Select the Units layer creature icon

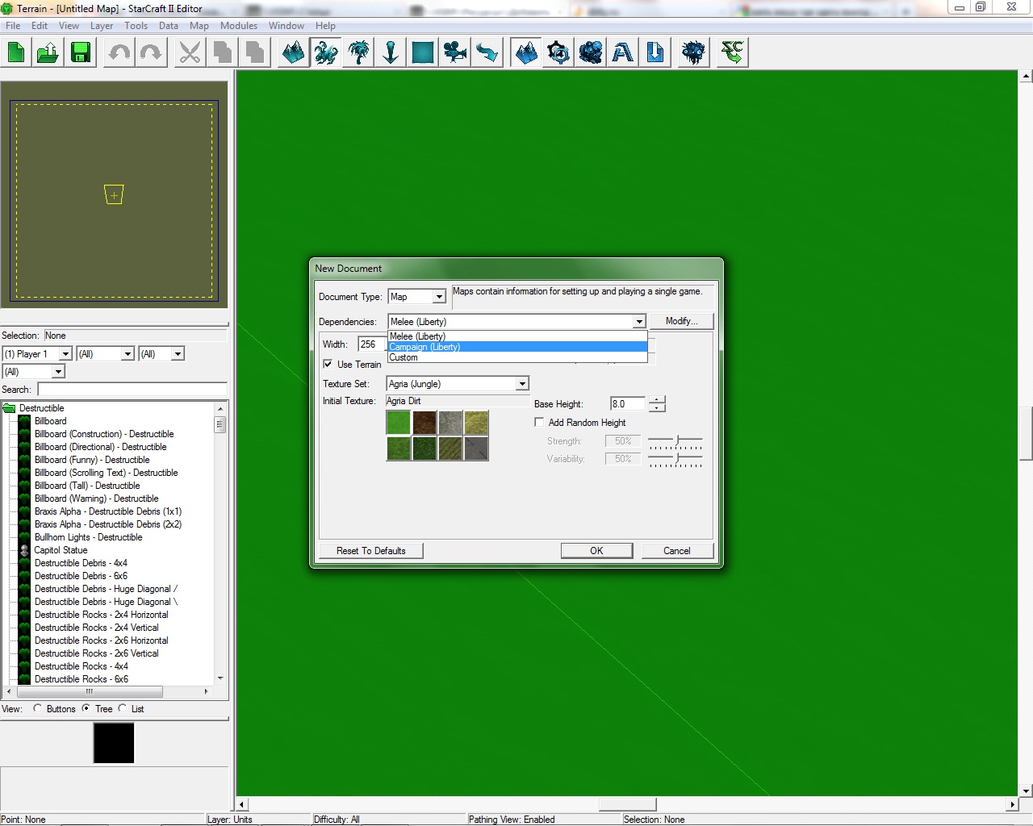[x=326, y=53]
